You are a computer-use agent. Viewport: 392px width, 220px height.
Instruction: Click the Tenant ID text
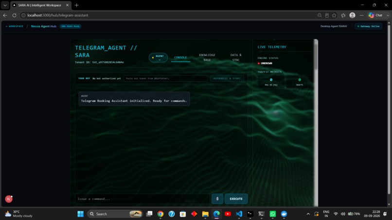click(99, 62)
